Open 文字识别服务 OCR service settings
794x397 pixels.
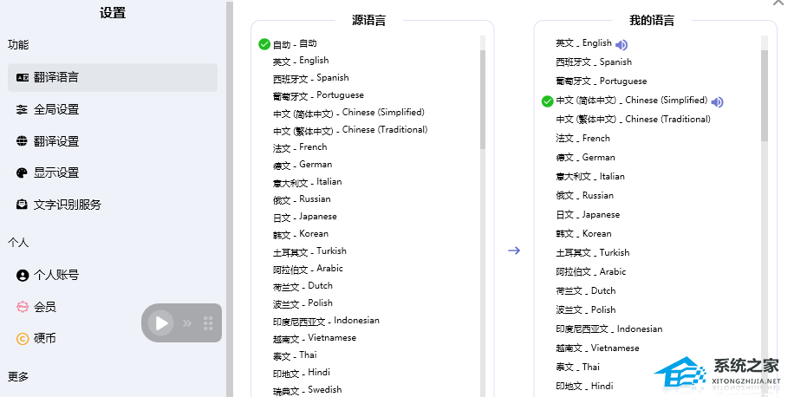(x=68, y=205)
